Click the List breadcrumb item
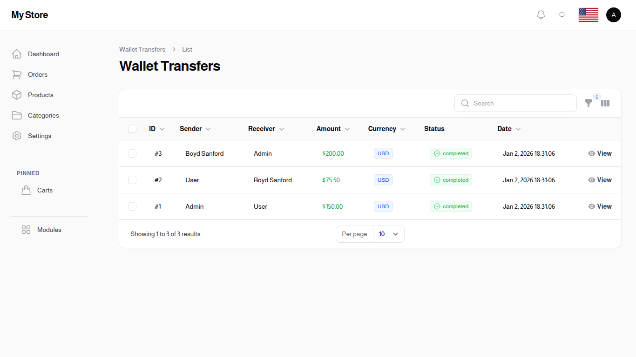The width and height of the screenshot is (636, 357). [187, 49]
